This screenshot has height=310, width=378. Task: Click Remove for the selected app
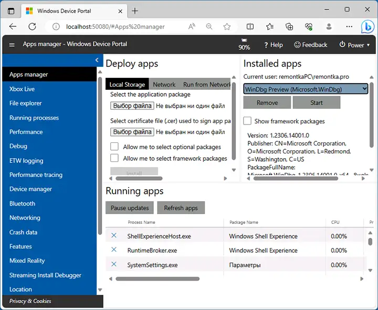267,102
